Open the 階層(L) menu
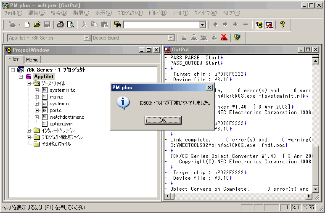325x213 pixels. [x=81, y=13]
